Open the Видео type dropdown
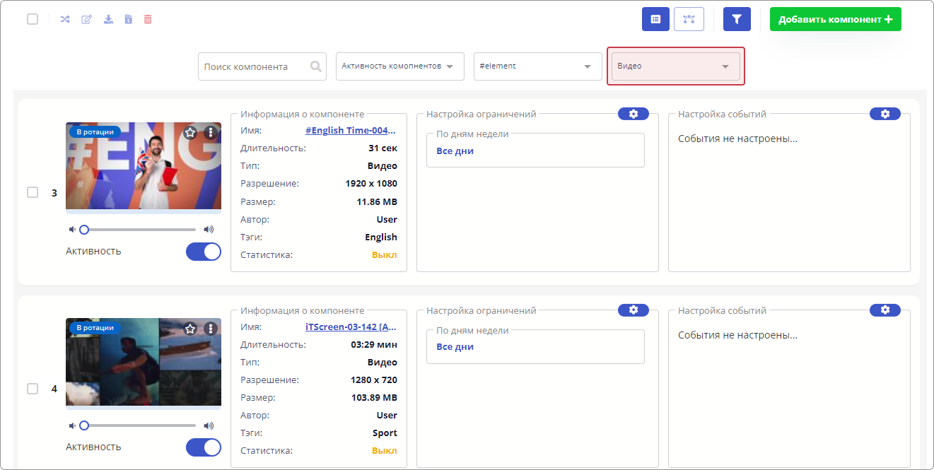The width and height of the screenshot is (934, 470). 675,66
